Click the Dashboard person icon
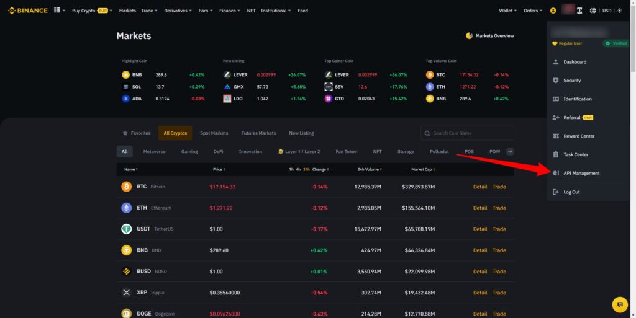 [x=556, y=62]
